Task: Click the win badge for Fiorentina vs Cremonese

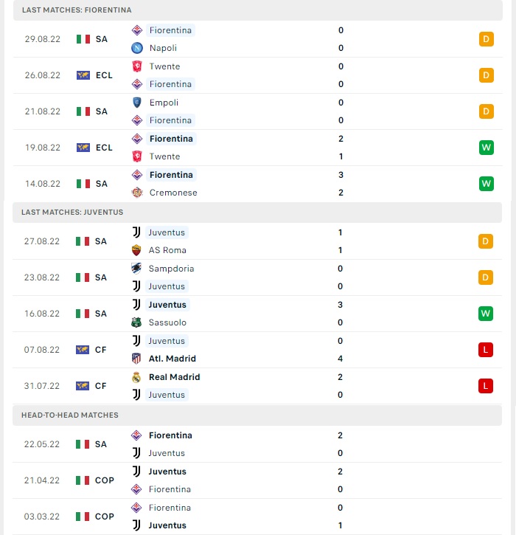Action: [486, 184]
